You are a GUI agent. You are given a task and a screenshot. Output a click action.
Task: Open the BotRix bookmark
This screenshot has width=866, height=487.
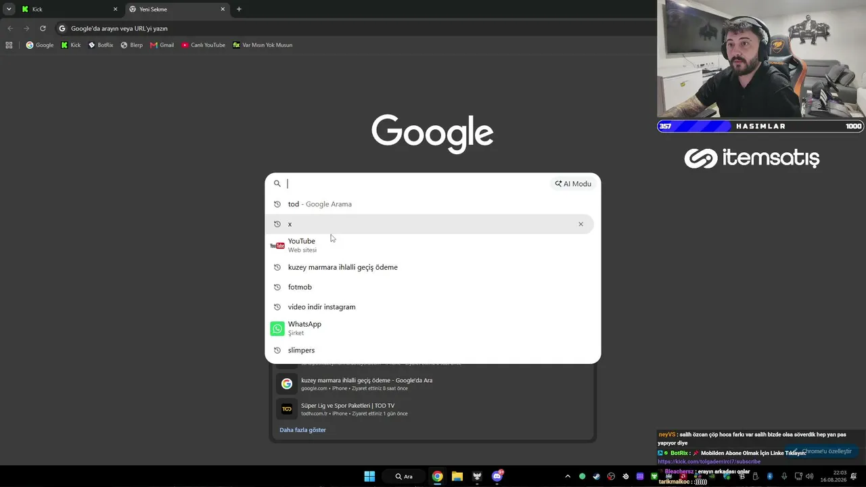click(101, 45)
